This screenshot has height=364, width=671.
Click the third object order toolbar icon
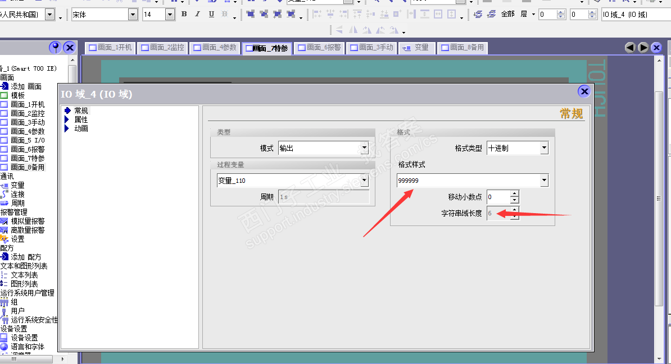pyautogui.click(x=277, y=14)
